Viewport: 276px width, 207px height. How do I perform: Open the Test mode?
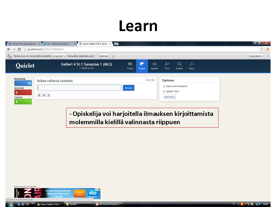[167, 66]
